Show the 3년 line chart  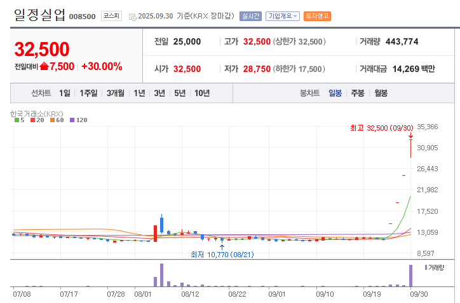pos(159,93)
